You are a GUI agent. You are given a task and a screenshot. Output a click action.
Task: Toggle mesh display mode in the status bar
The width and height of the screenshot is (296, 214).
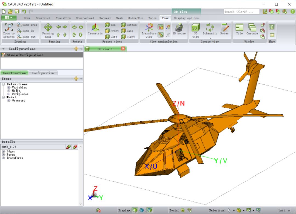click(142, 210)
